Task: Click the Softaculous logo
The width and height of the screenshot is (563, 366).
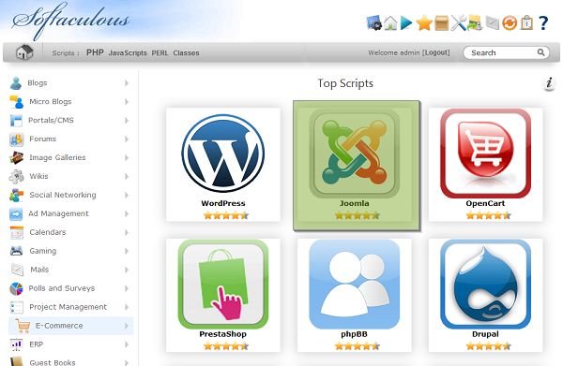Action: point(70,21)
